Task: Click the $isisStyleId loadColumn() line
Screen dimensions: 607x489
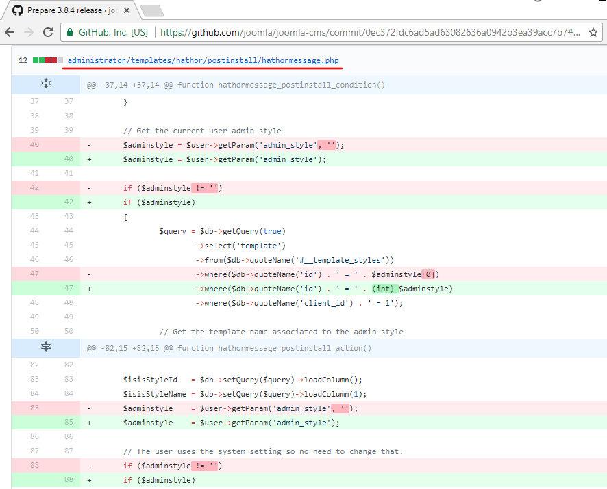Action: coord(243,380)
